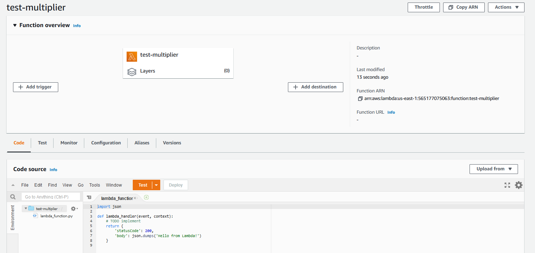Open editor preferences gear icon
Viewport: 535px width, 253px height.
tap(519, 185)
